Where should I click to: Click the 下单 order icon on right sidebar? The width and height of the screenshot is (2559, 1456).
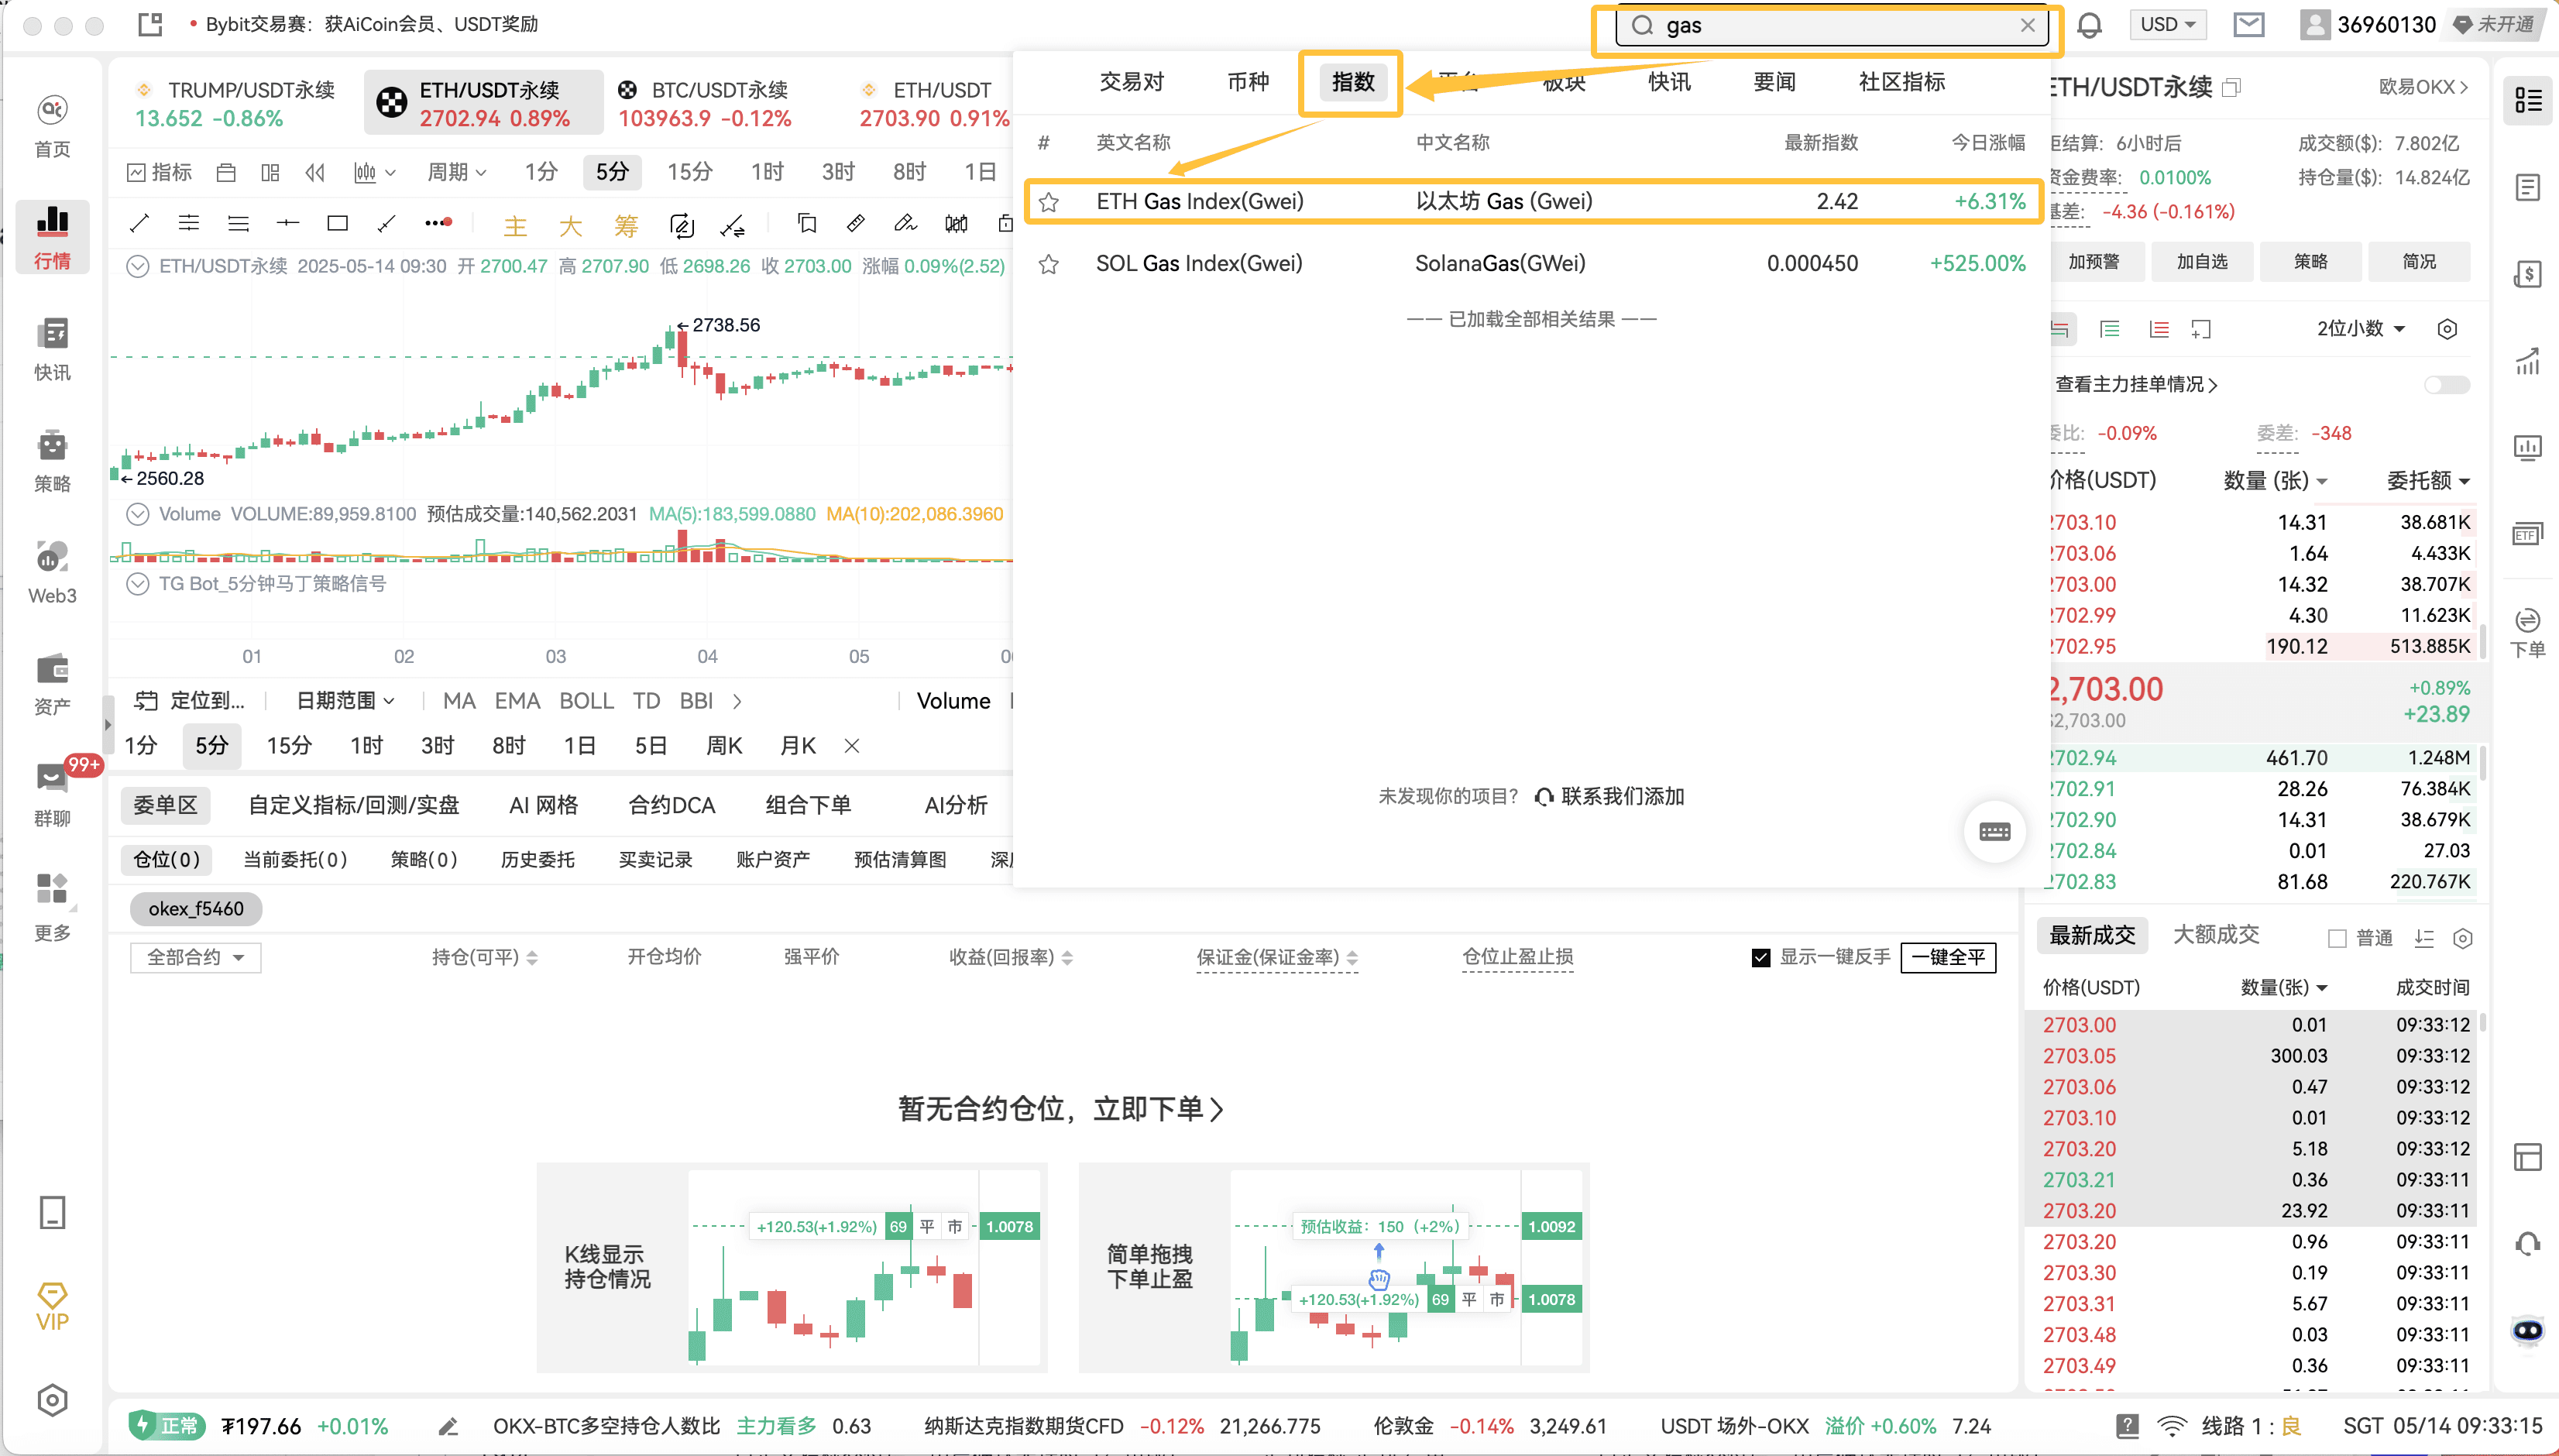[x=2527, y=632]
